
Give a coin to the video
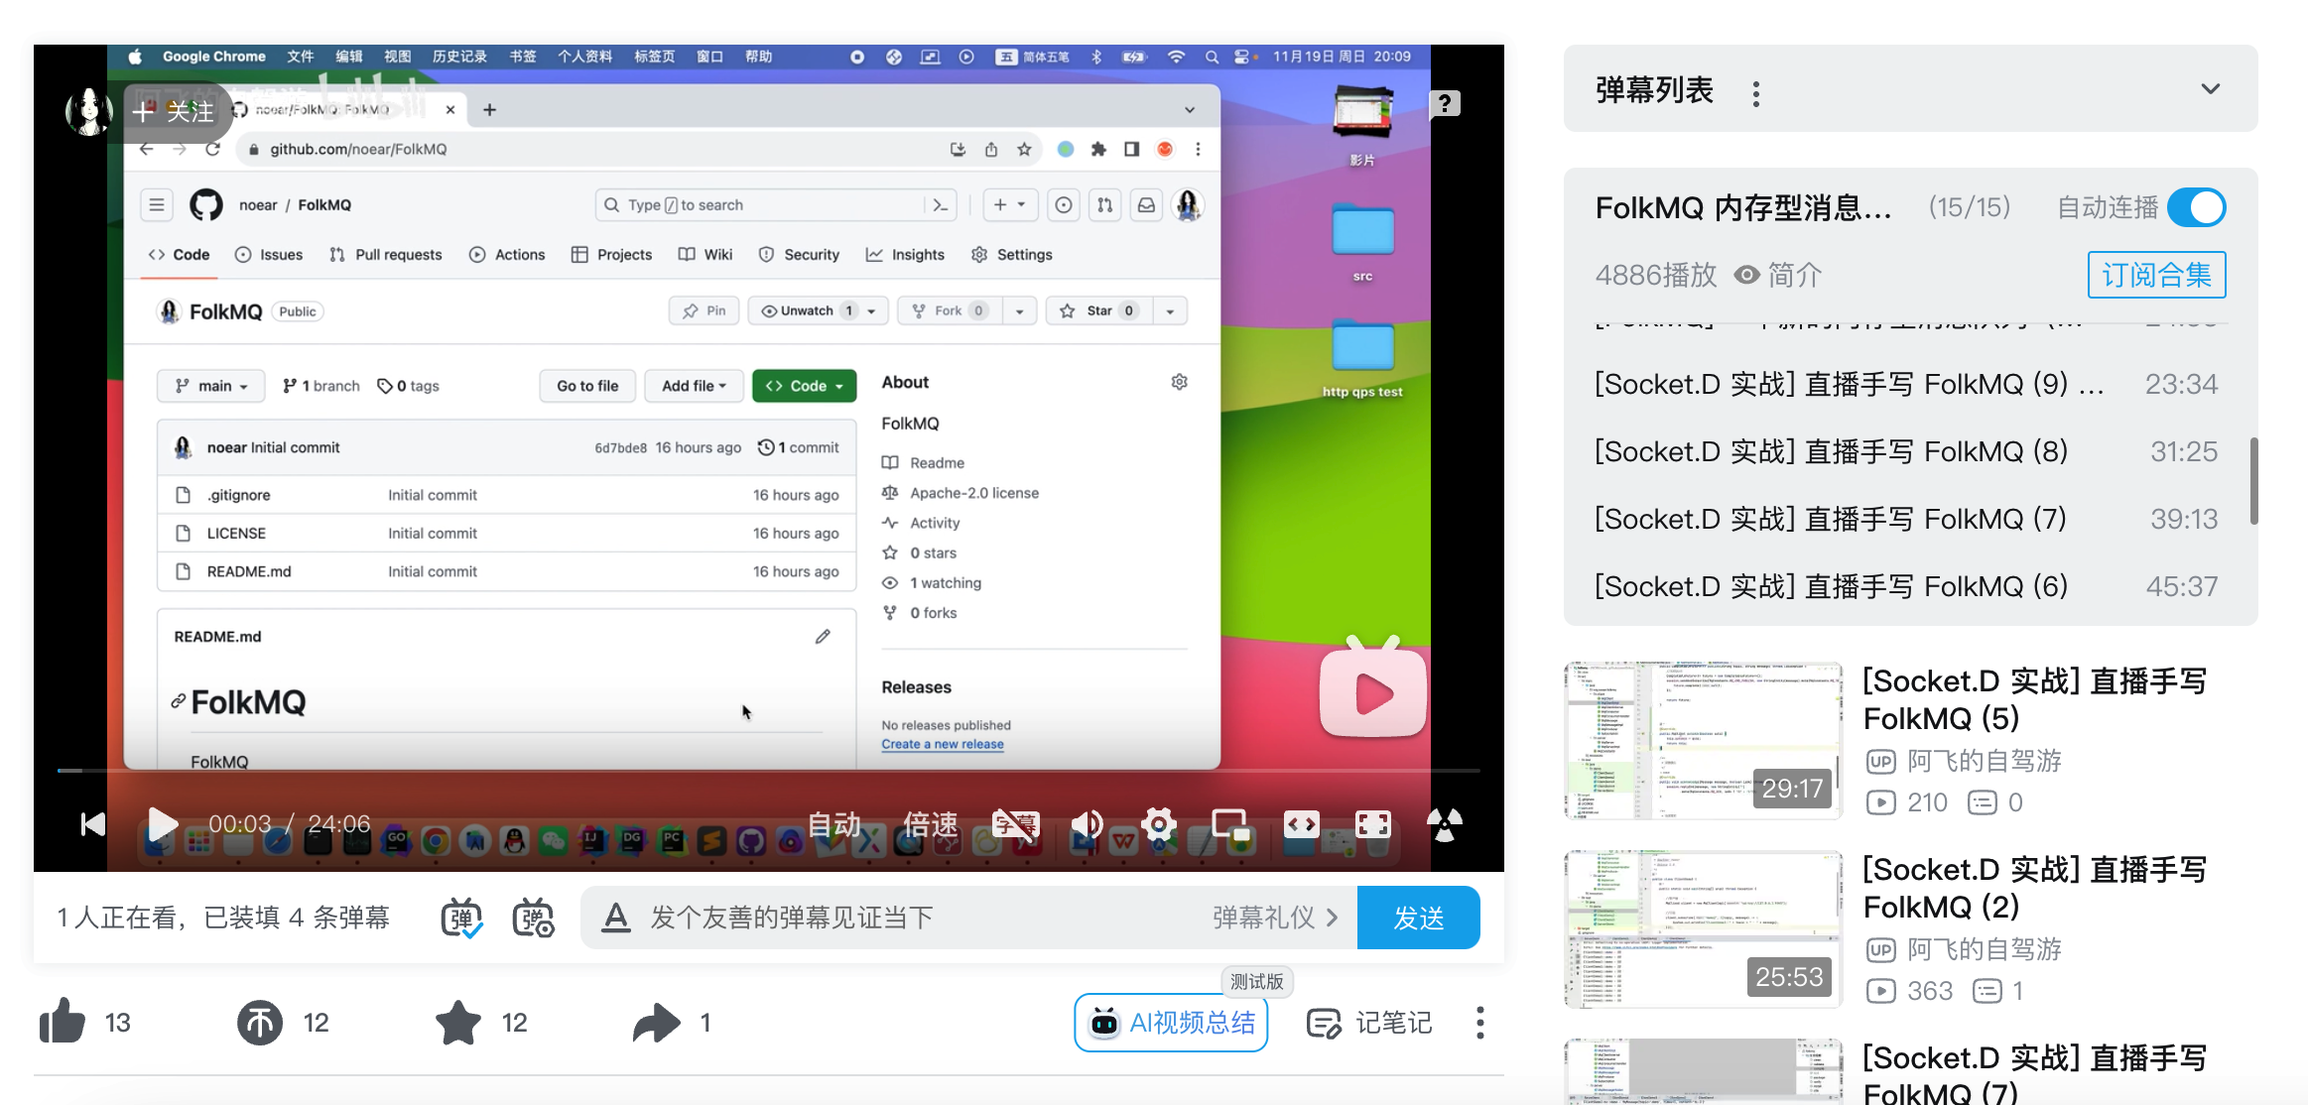260,1023
